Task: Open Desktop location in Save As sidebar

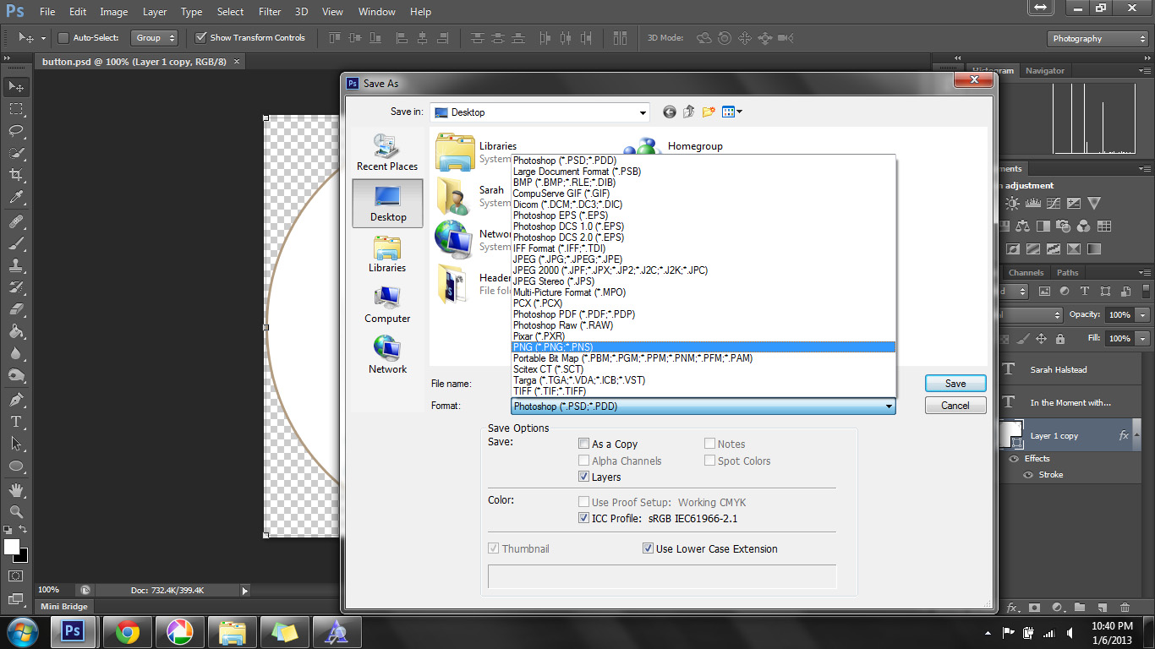Action: pyautogui.click(x=388, y=204)
